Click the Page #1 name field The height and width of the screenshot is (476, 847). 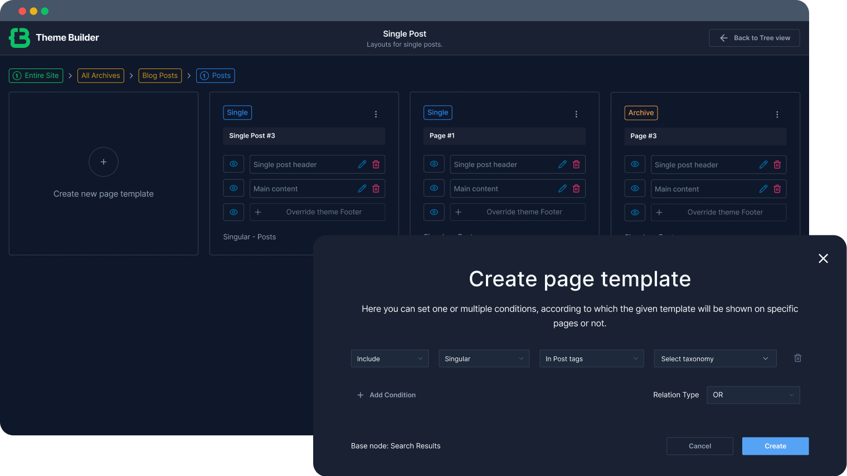click(x=505, y=136)
